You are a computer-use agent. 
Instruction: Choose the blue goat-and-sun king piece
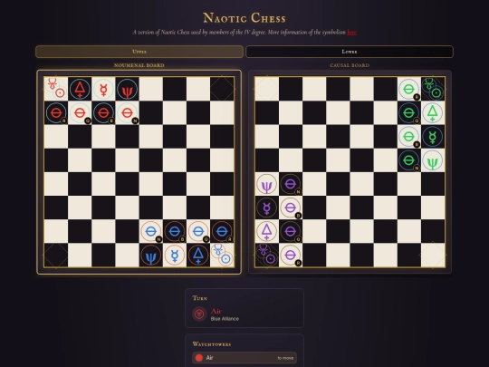pyautogui.click(x=222, y=255)
